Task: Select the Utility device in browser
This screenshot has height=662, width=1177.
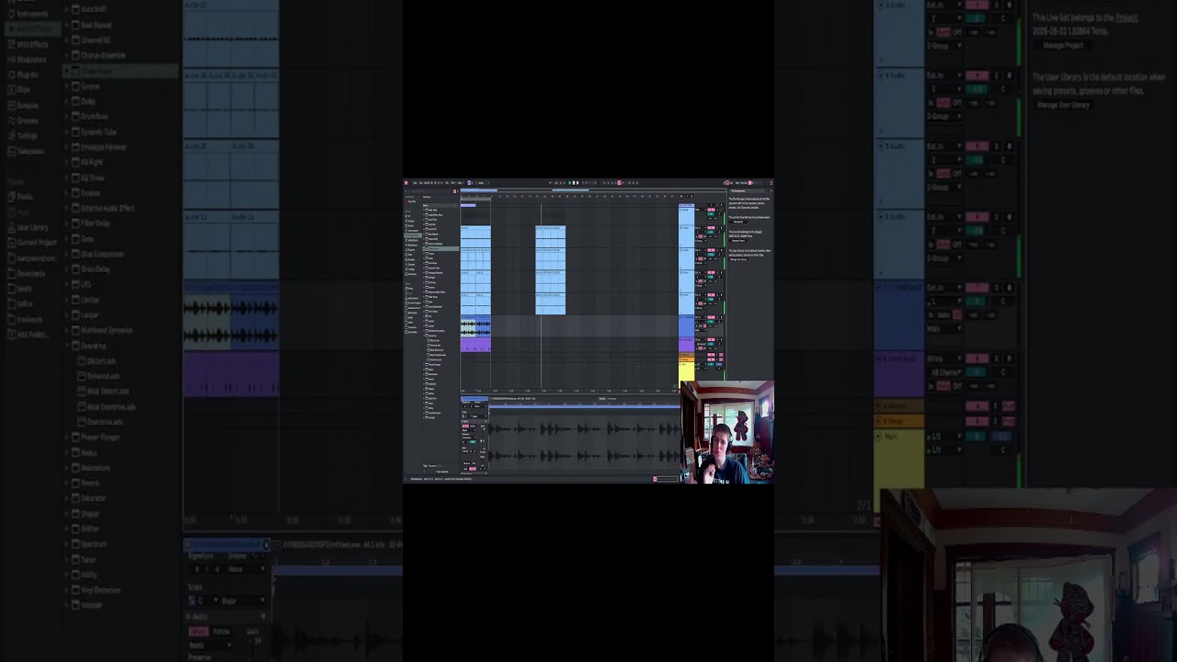Action: 430,408
